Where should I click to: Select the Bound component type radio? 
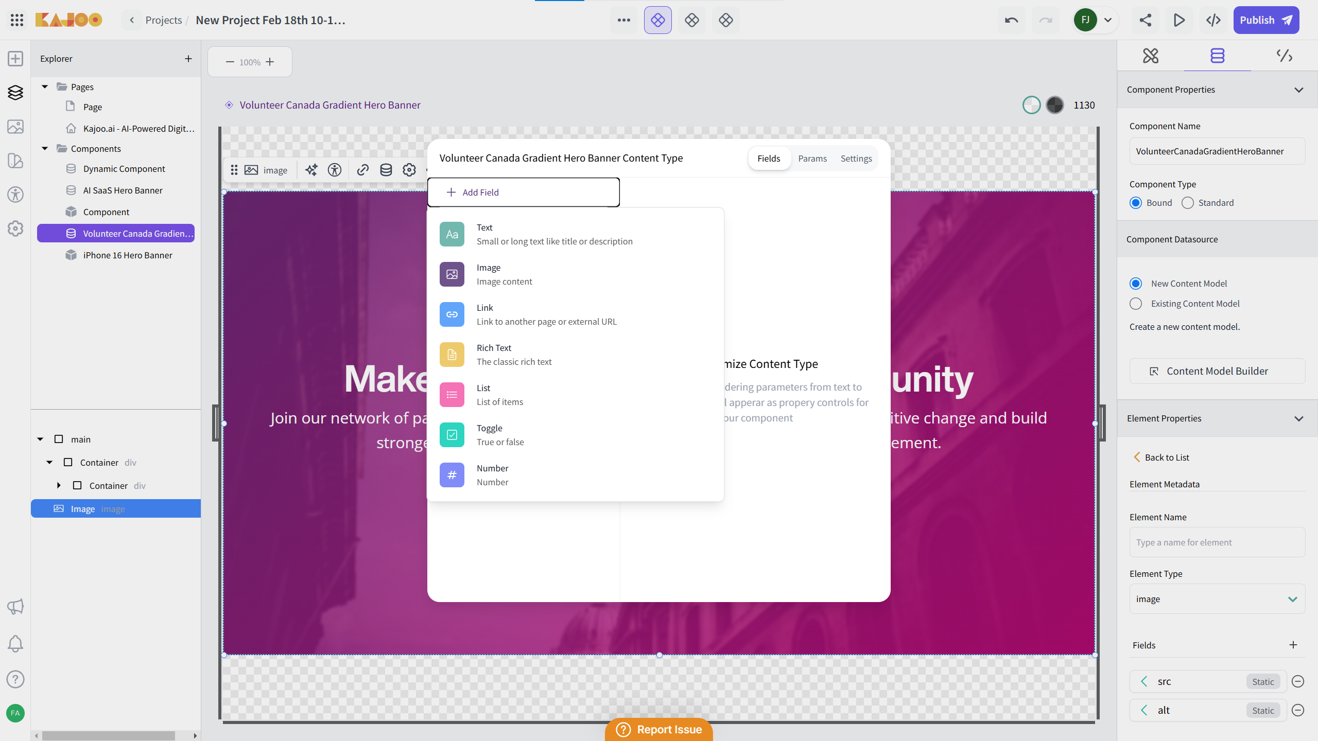(1136, 203)
